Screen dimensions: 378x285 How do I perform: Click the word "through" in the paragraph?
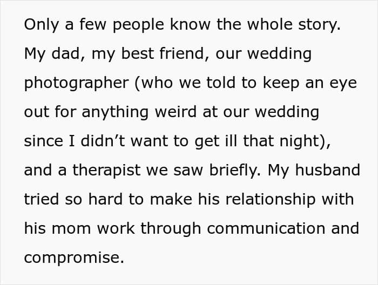[171, 229]
